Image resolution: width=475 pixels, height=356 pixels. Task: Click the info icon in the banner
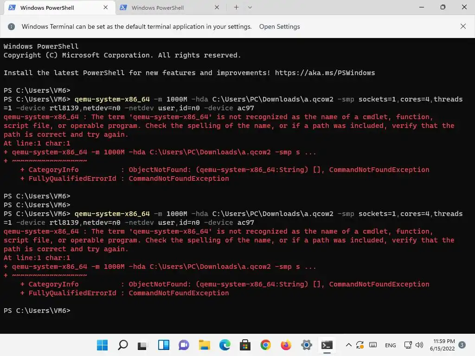(11, 26)
